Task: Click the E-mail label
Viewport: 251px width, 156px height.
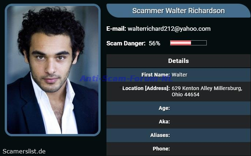Action: click(x=116, y=29)
